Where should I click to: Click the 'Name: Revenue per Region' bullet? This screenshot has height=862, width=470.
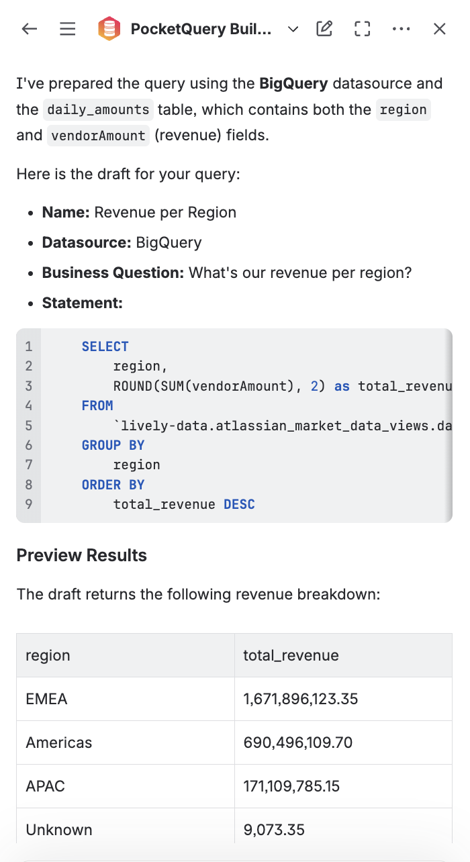(139, 212)
